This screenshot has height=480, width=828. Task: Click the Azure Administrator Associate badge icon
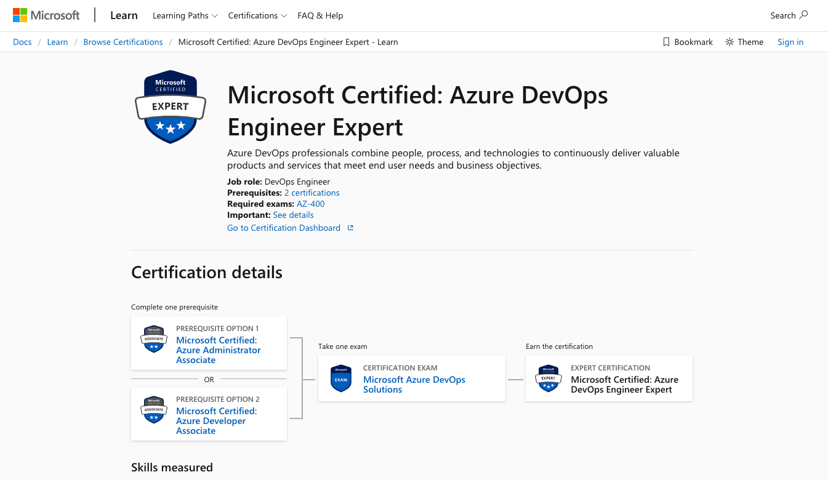pyautogui.click(x=153, y=338)
